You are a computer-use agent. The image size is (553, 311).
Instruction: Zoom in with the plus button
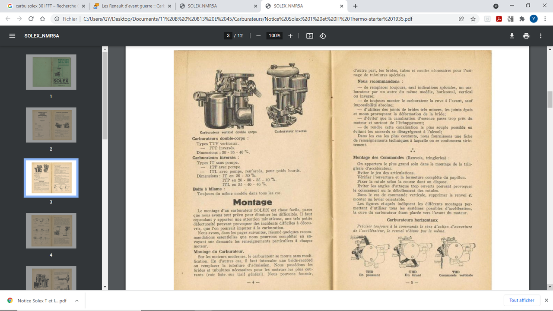tap(290, 36)
